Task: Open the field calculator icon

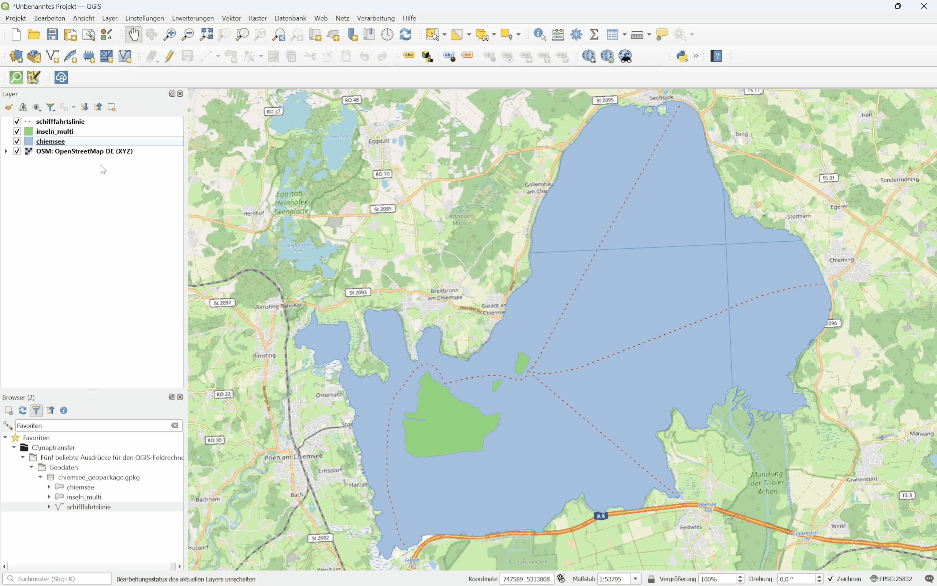Action: coord(558,34)
